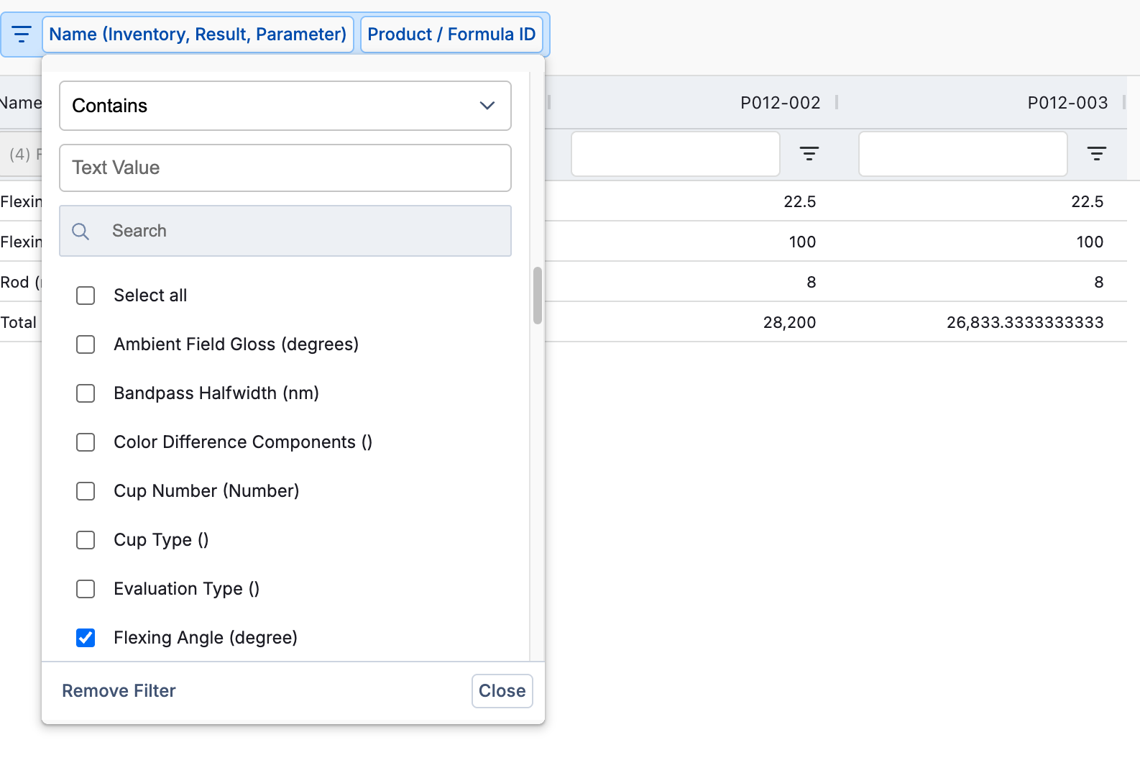Click Remove Filter link

point(119,691)
